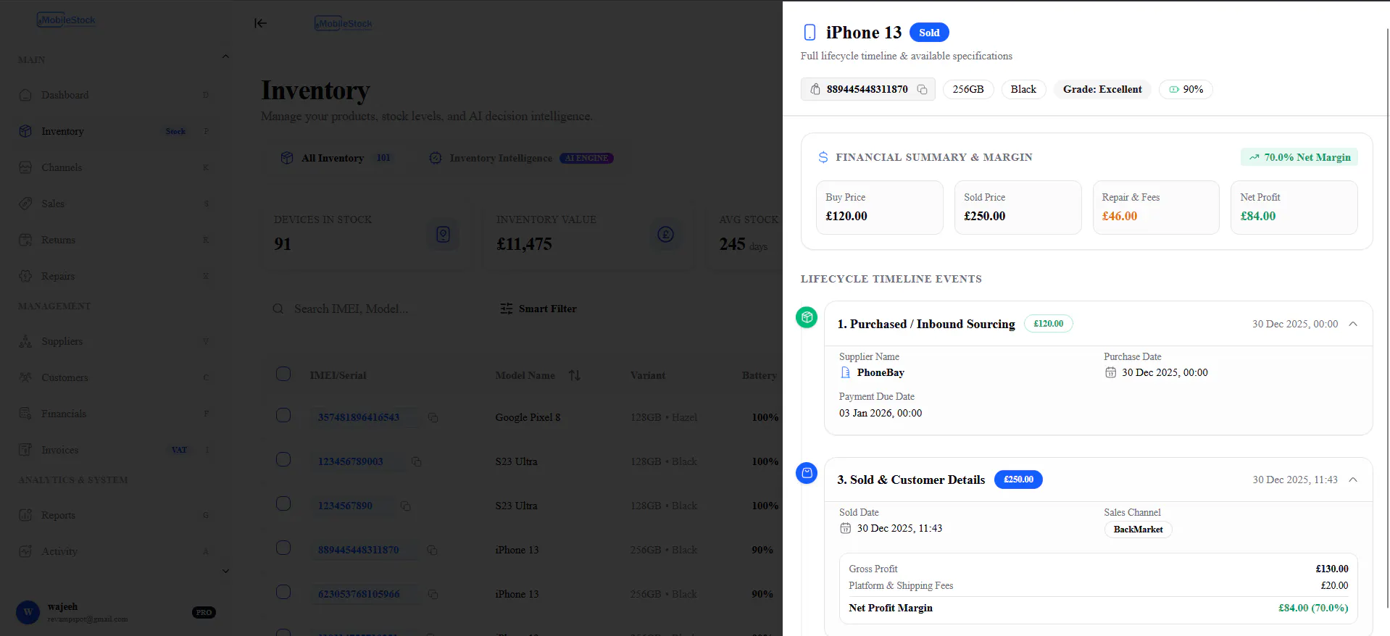This screenshot has height=636, width=1390.
Task: Click the Inventory Value pound icon
Action: (x=666, y=234)
